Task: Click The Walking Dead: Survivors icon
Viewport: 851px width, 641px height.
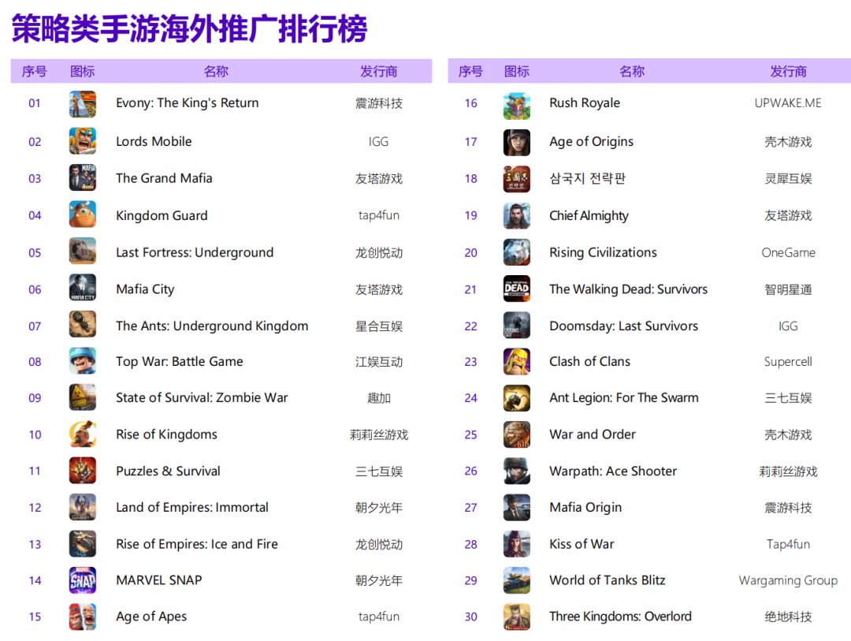Action: click(x=517, y=289)
